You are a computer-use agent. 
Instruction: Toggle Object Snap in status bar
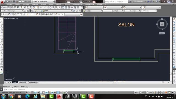tap(41, 92)
